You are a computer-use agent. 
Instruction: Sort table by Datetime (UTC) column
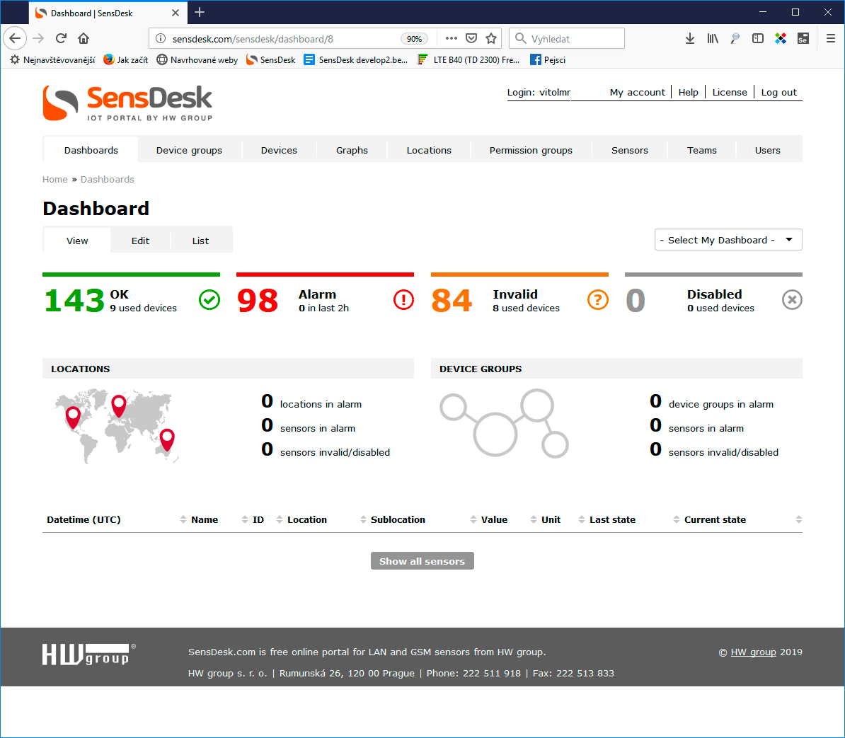coord(84,519)
